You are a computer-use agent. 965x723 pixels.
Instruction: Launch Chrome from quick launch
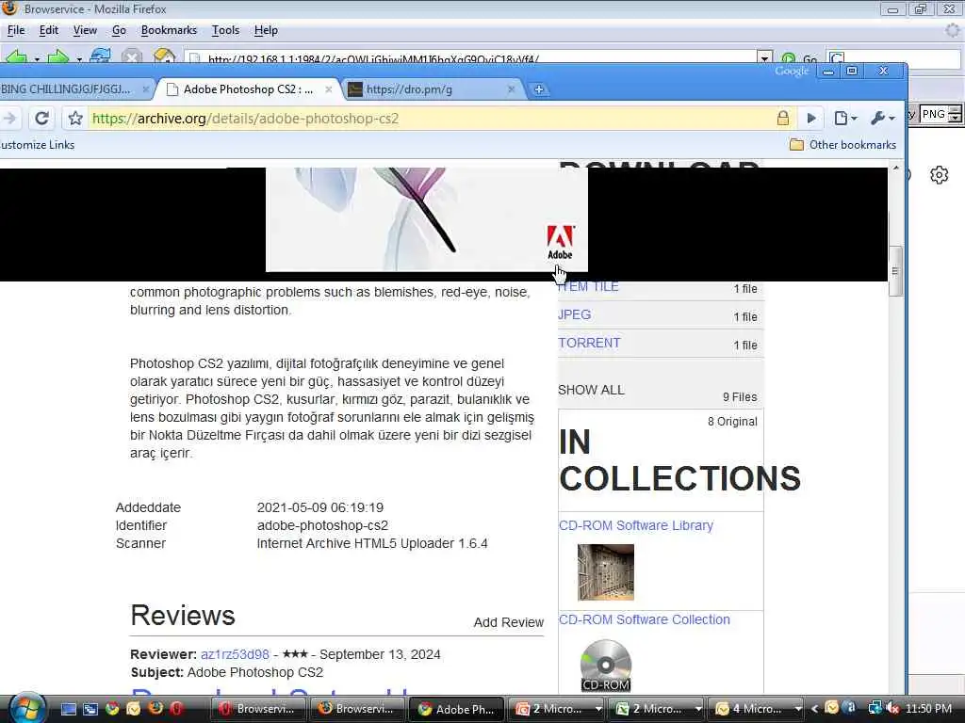click(112, 709)
